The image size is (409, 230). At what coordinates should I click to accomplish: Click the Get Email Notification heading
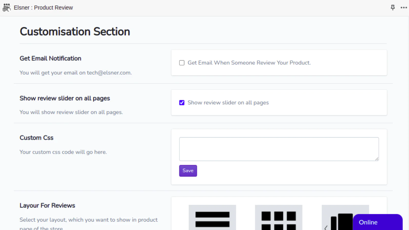click(x=50, y=59)
